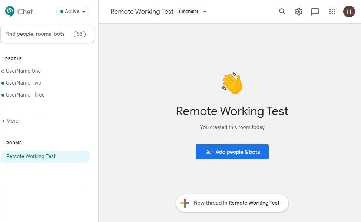Click the Google Chat logo icon

[10, 11]
